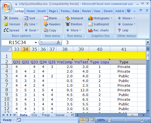The image size is (151, 123).
Task: Open the View ribbon tab
Action: point(97,11)
